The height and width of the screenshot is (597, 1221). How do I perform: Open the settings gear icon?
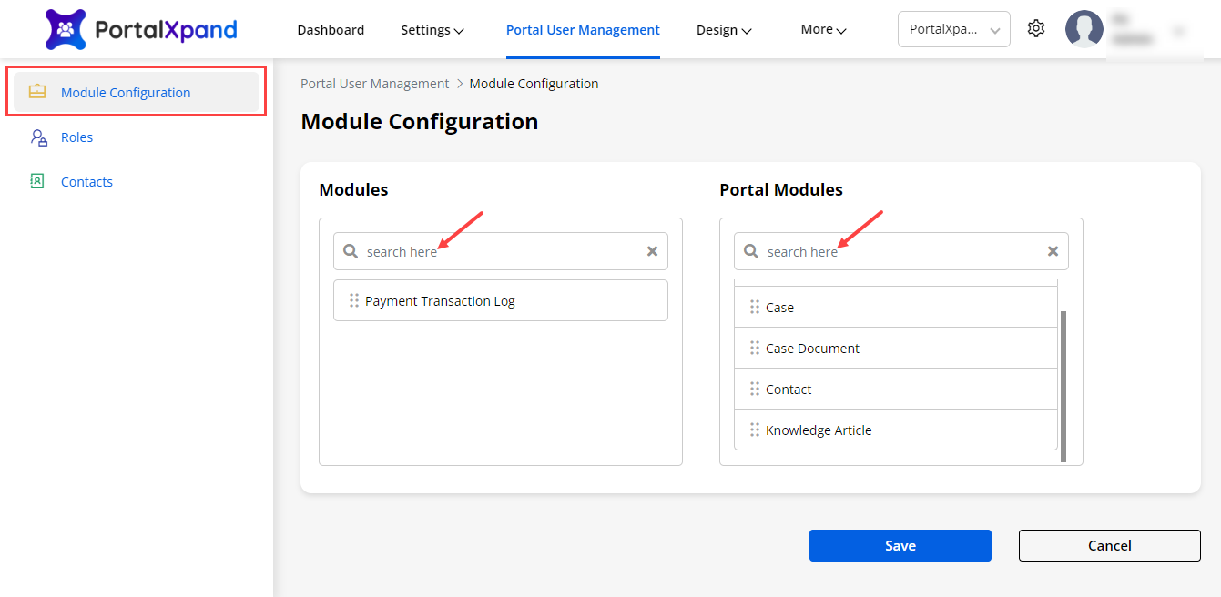point(1035,29)
